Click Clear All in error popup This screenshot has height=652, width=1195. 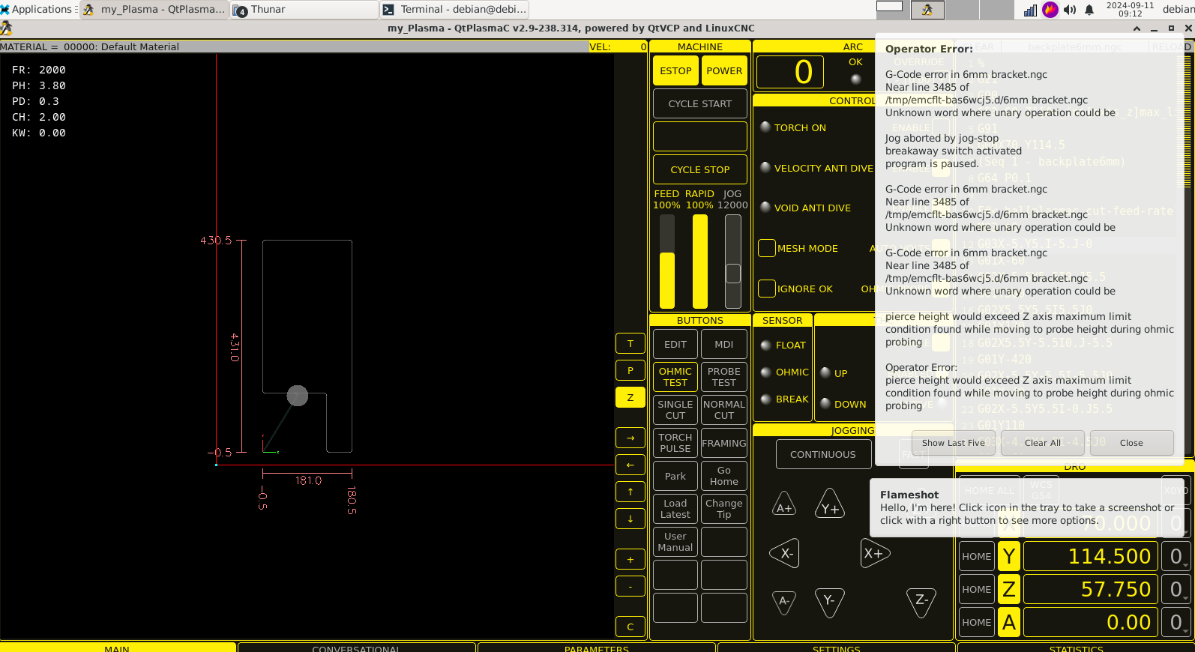tap(1043, 443)
